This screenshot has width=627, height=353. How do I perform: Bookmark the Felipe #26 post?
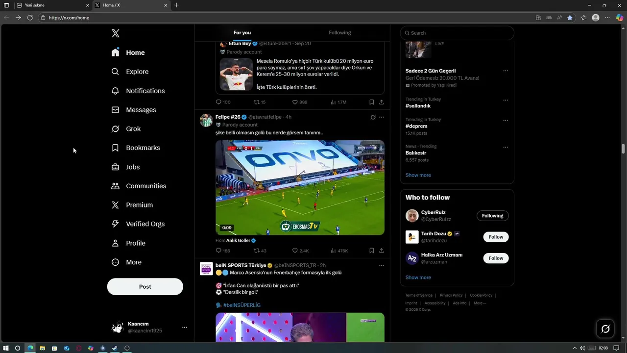tap(371, 251)
